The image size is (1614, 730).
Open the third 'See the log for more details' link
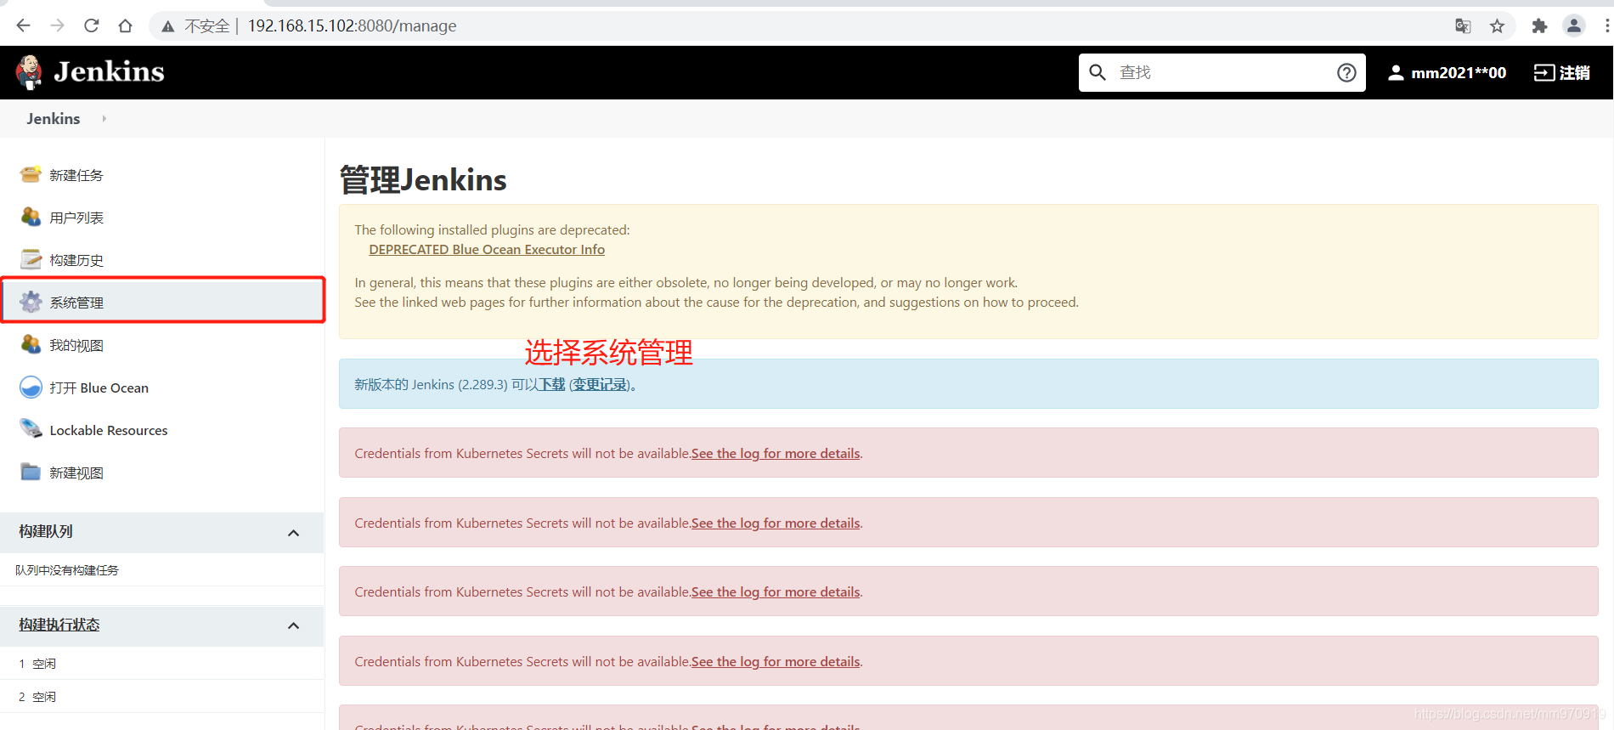point(776,591)
